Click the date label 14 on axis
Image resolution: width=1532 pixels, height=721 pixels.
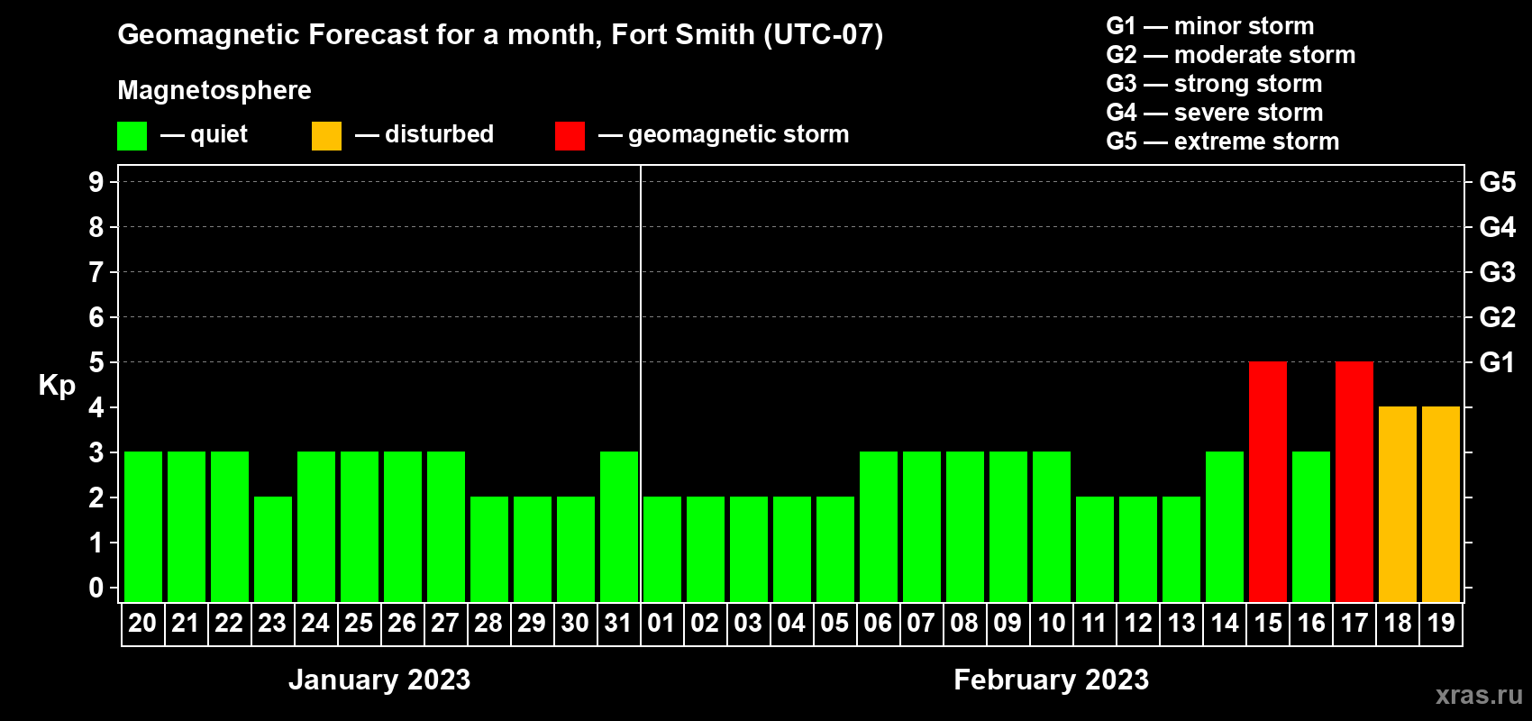[1224, 624]
